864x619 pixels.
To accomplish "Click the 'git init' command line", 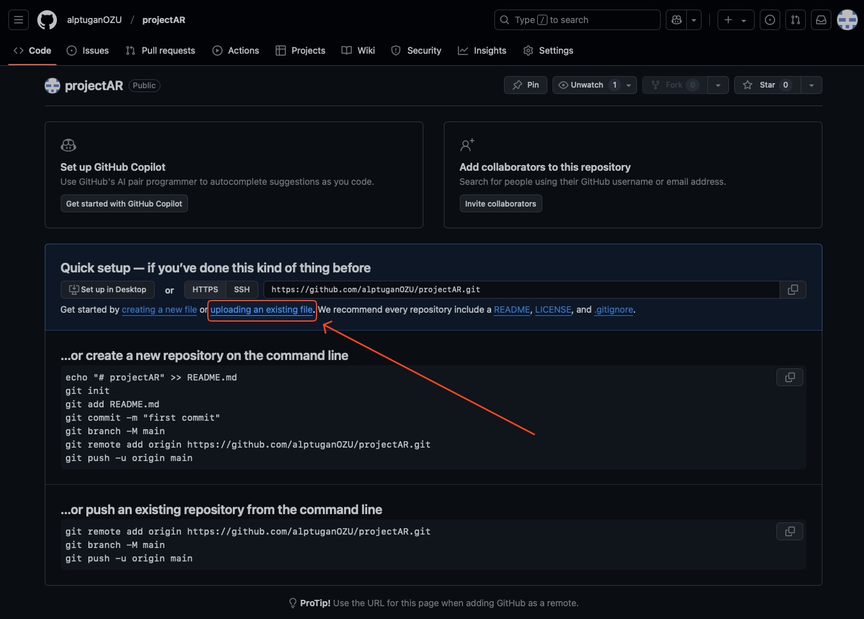I will pos(88,391).
